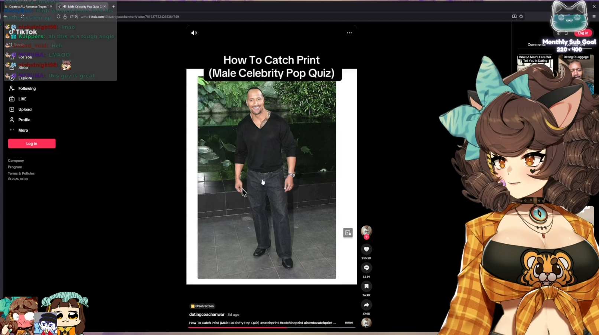Expand the More sidebar menu

tap(23, 130)
